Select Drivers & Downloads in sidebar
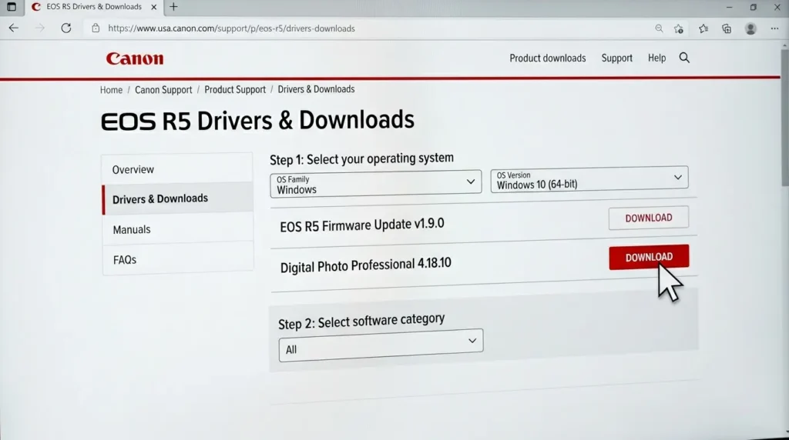Viewport: 789px width, 440px height. coord(177,198)
